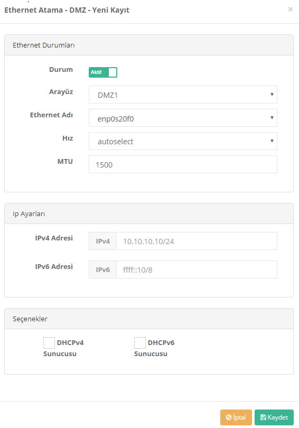The image size is (299, 428).
Task: Click the IPv4 address input field
Action: tap(197, 241)
